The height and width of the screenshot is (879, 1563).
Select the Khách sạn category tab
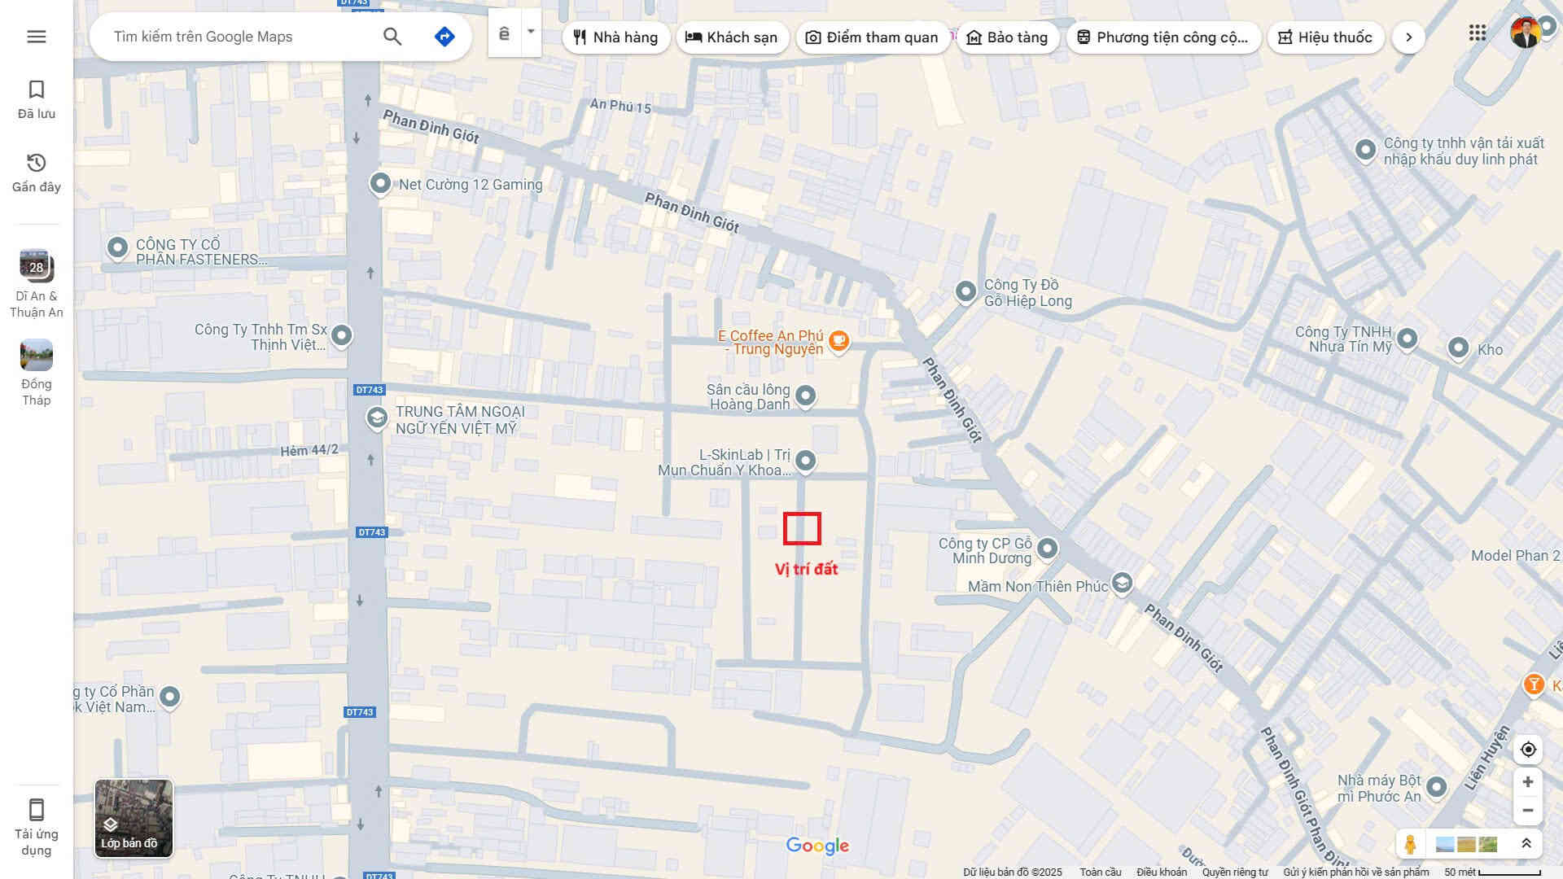pyautogui.click(x=732, y=37)
